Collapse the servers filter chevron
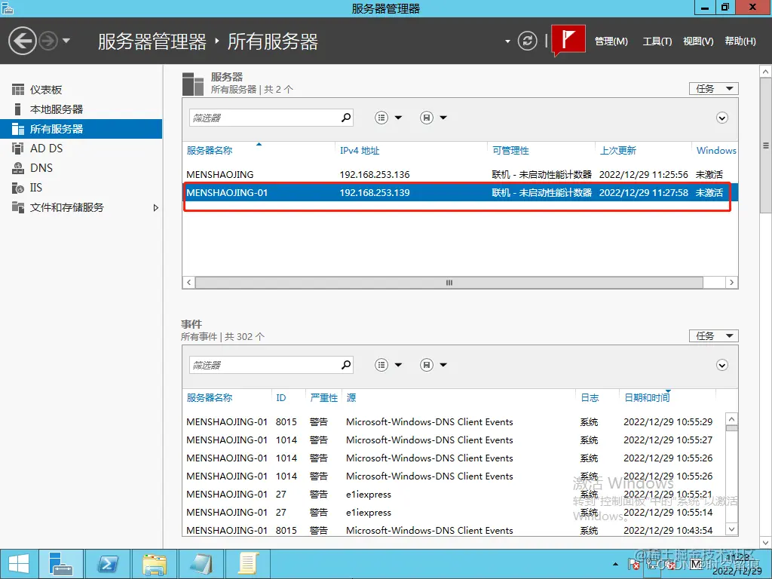772x579 pixels. (721, 118)
